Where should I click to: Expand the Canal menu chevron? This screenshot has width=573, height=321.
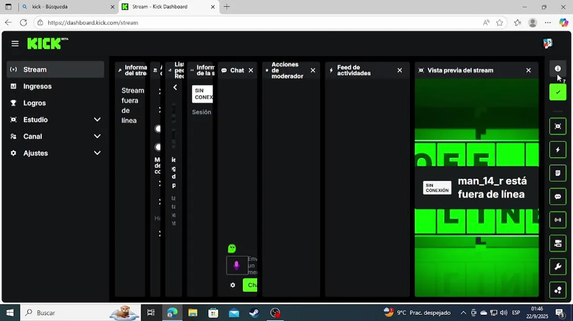[x=97, y=136]
